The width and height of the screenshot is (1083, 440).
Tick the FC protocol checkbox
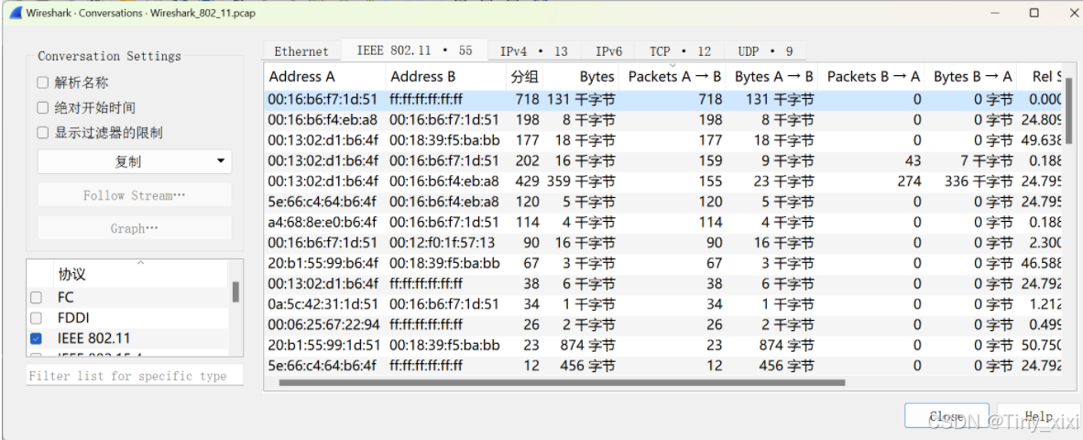point(36,298)
